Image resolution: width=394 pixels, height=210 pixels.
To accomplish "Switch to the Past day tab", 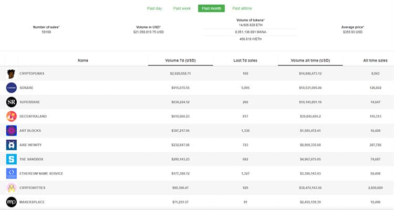I will pos(154,8).
